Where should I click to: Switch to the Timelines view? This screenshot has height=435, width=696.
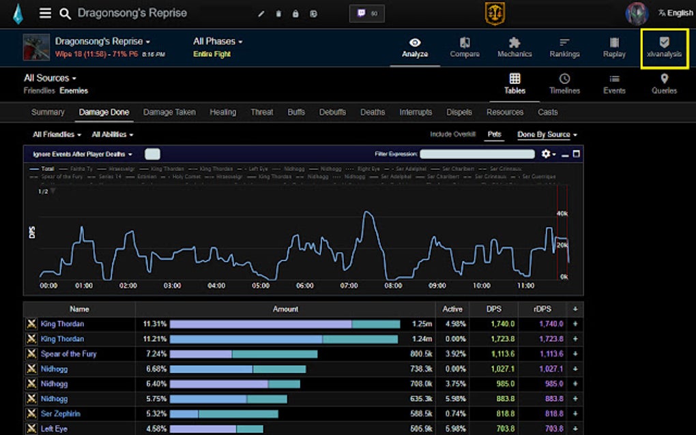(564, 85)
